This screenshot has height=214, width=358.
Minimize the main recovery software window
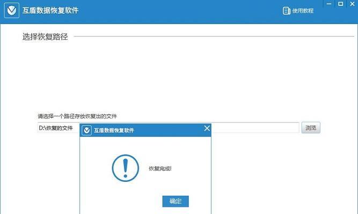coord(329,4)
